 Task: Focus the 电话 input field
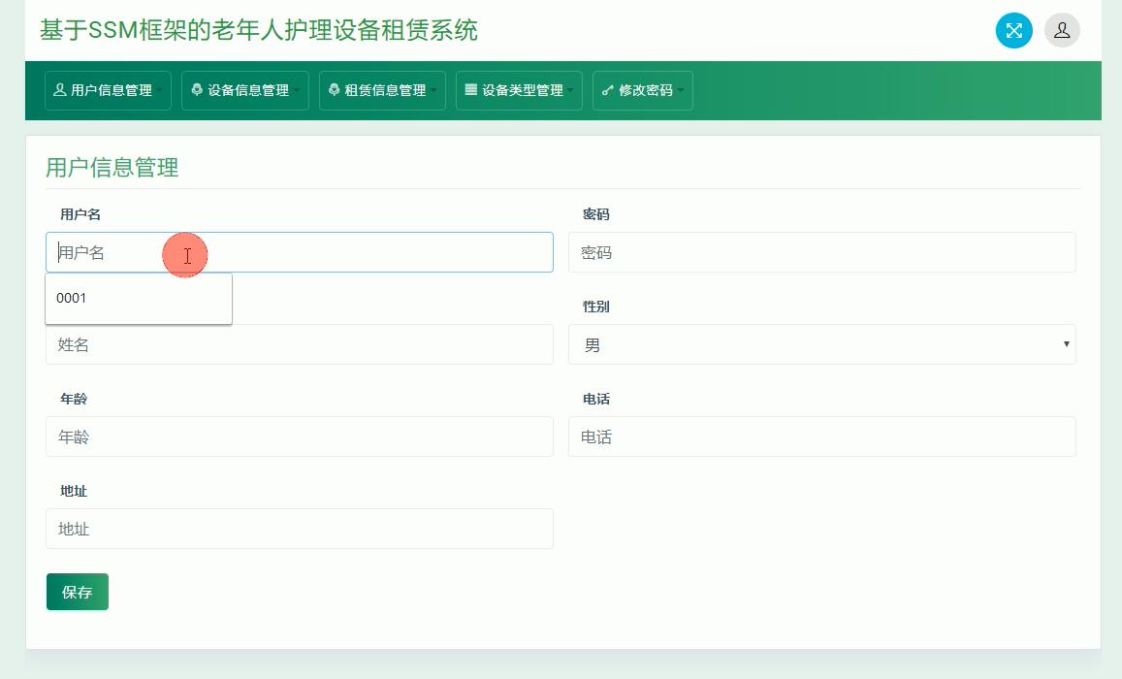pos(822,436)
